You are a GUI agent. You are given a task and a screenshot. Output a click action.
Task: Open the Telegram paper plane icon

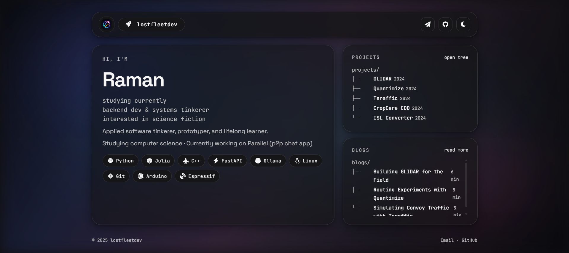[x=428, y=24]
